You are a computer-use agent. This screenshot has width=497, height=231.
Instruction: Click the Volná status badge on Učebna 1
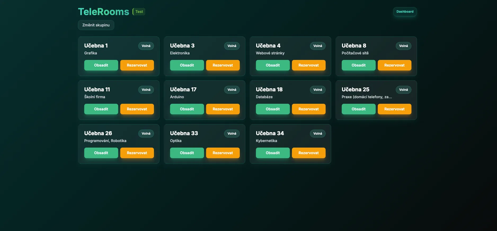(146, 46)
